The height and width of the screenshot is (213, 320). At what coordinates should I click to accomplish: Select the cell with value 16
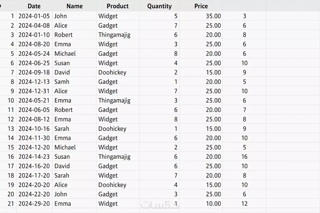[244, 157]
